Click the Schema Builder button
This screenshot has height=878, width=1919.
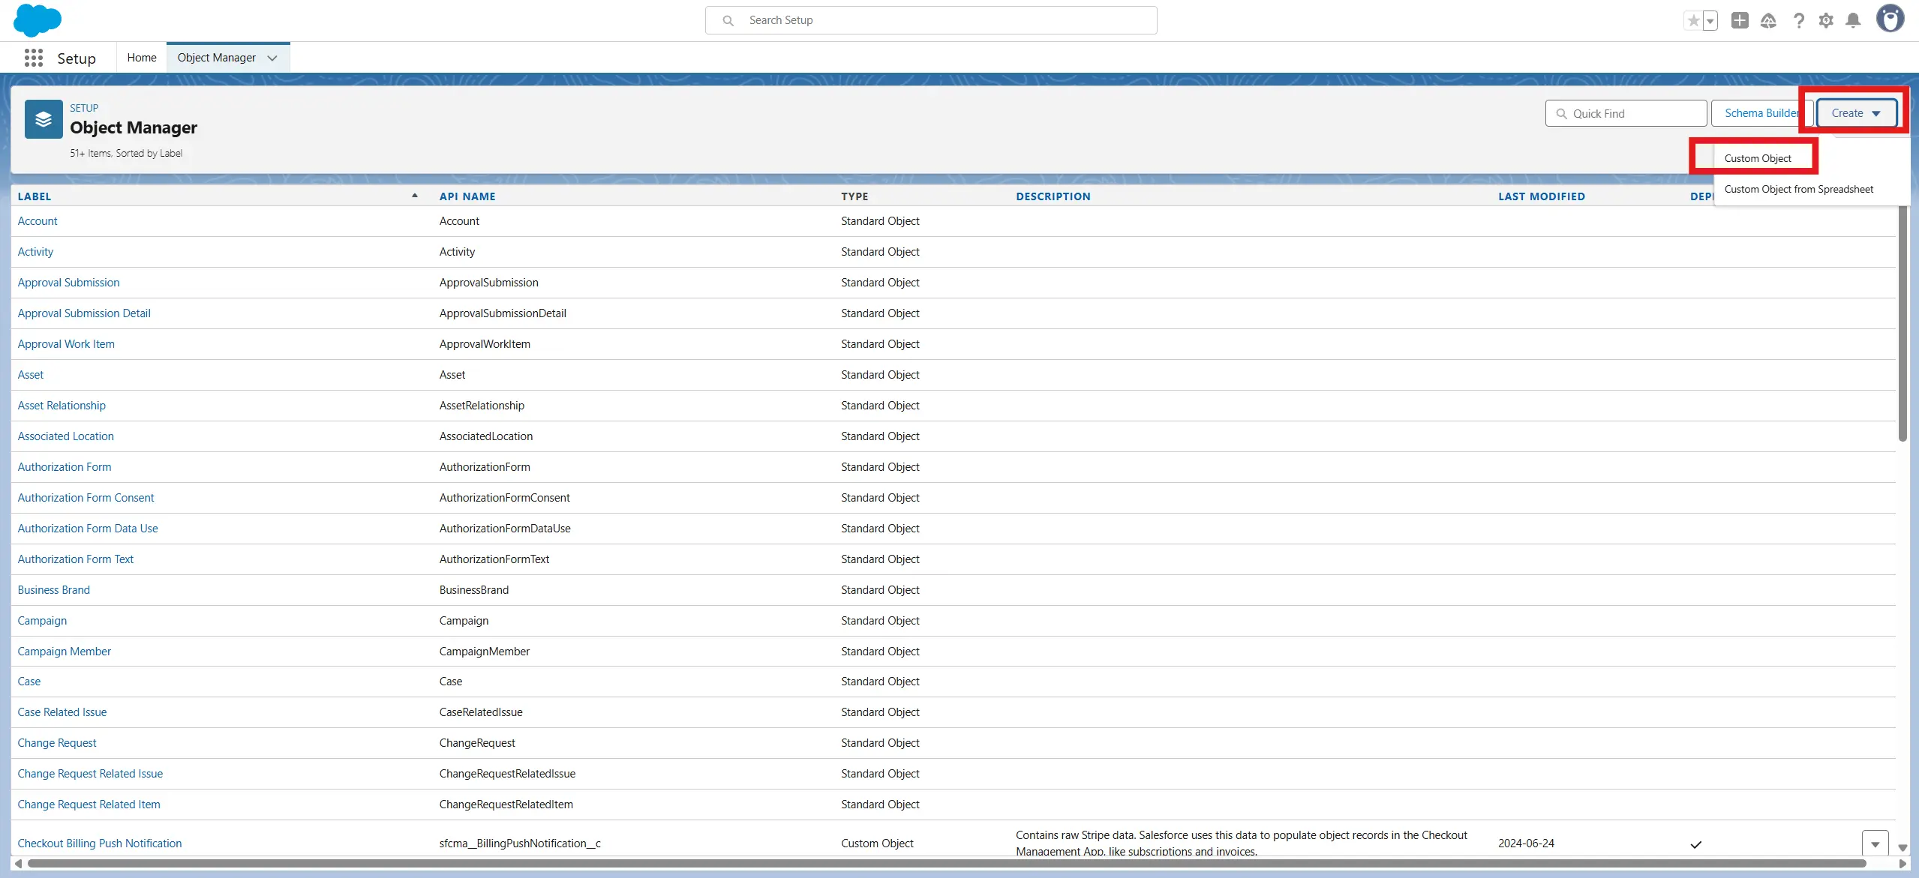(x=1761, y=113)
